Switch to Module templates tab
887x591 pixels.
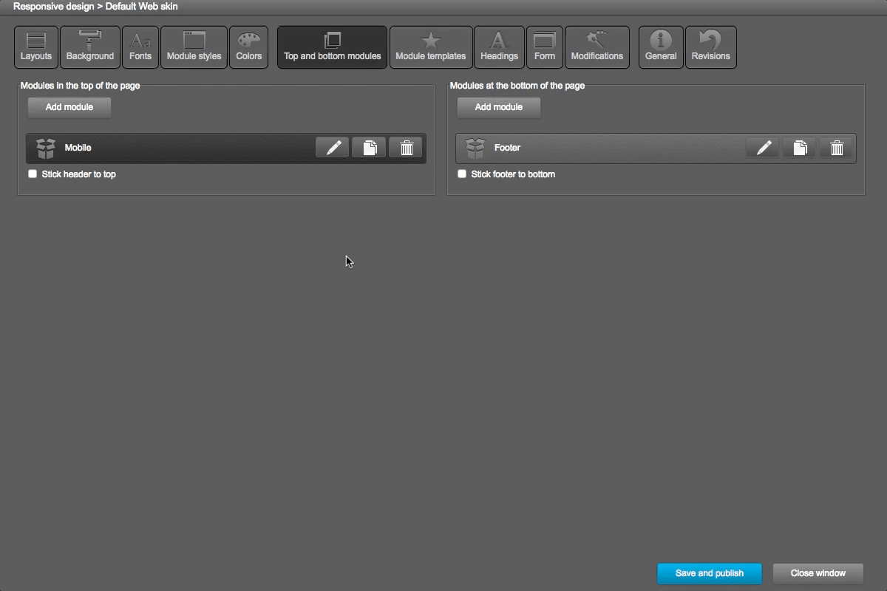click(431, 47)
